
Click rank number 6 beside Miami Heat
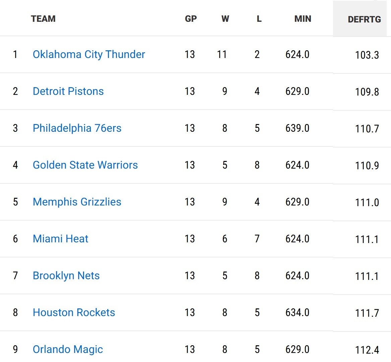click(15, 239)
